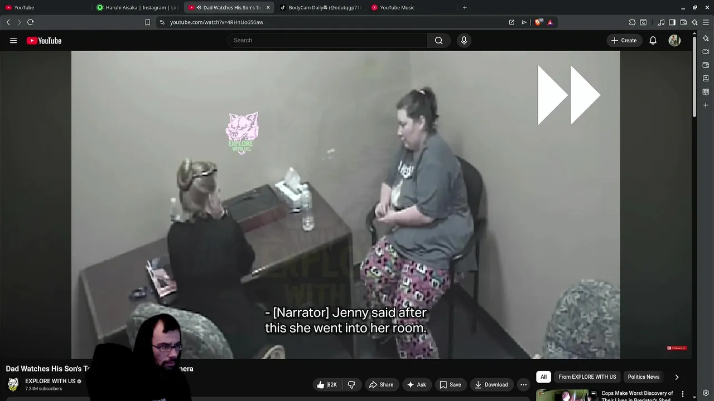Open more actions three-dot menu under video

coord(523,385)
